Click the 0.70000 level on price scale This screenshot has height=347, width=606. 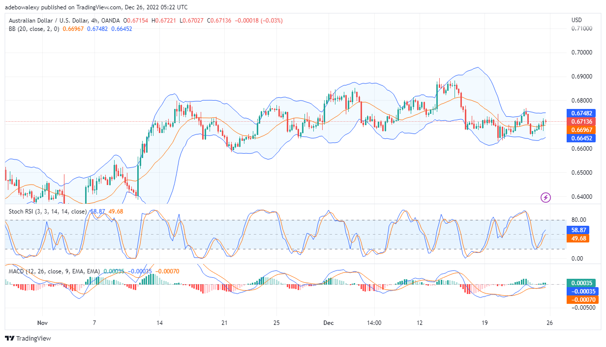click(x=581, y=53)
